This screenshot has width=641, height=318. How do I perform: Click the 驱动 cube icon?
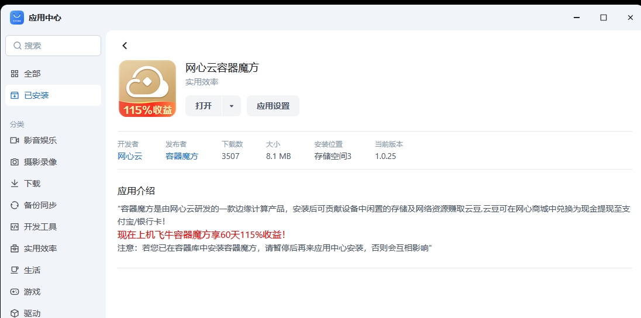point(15,313)
